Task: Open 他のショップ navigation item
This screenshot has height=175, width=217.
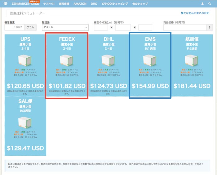Action: click(x=140, y=4)
